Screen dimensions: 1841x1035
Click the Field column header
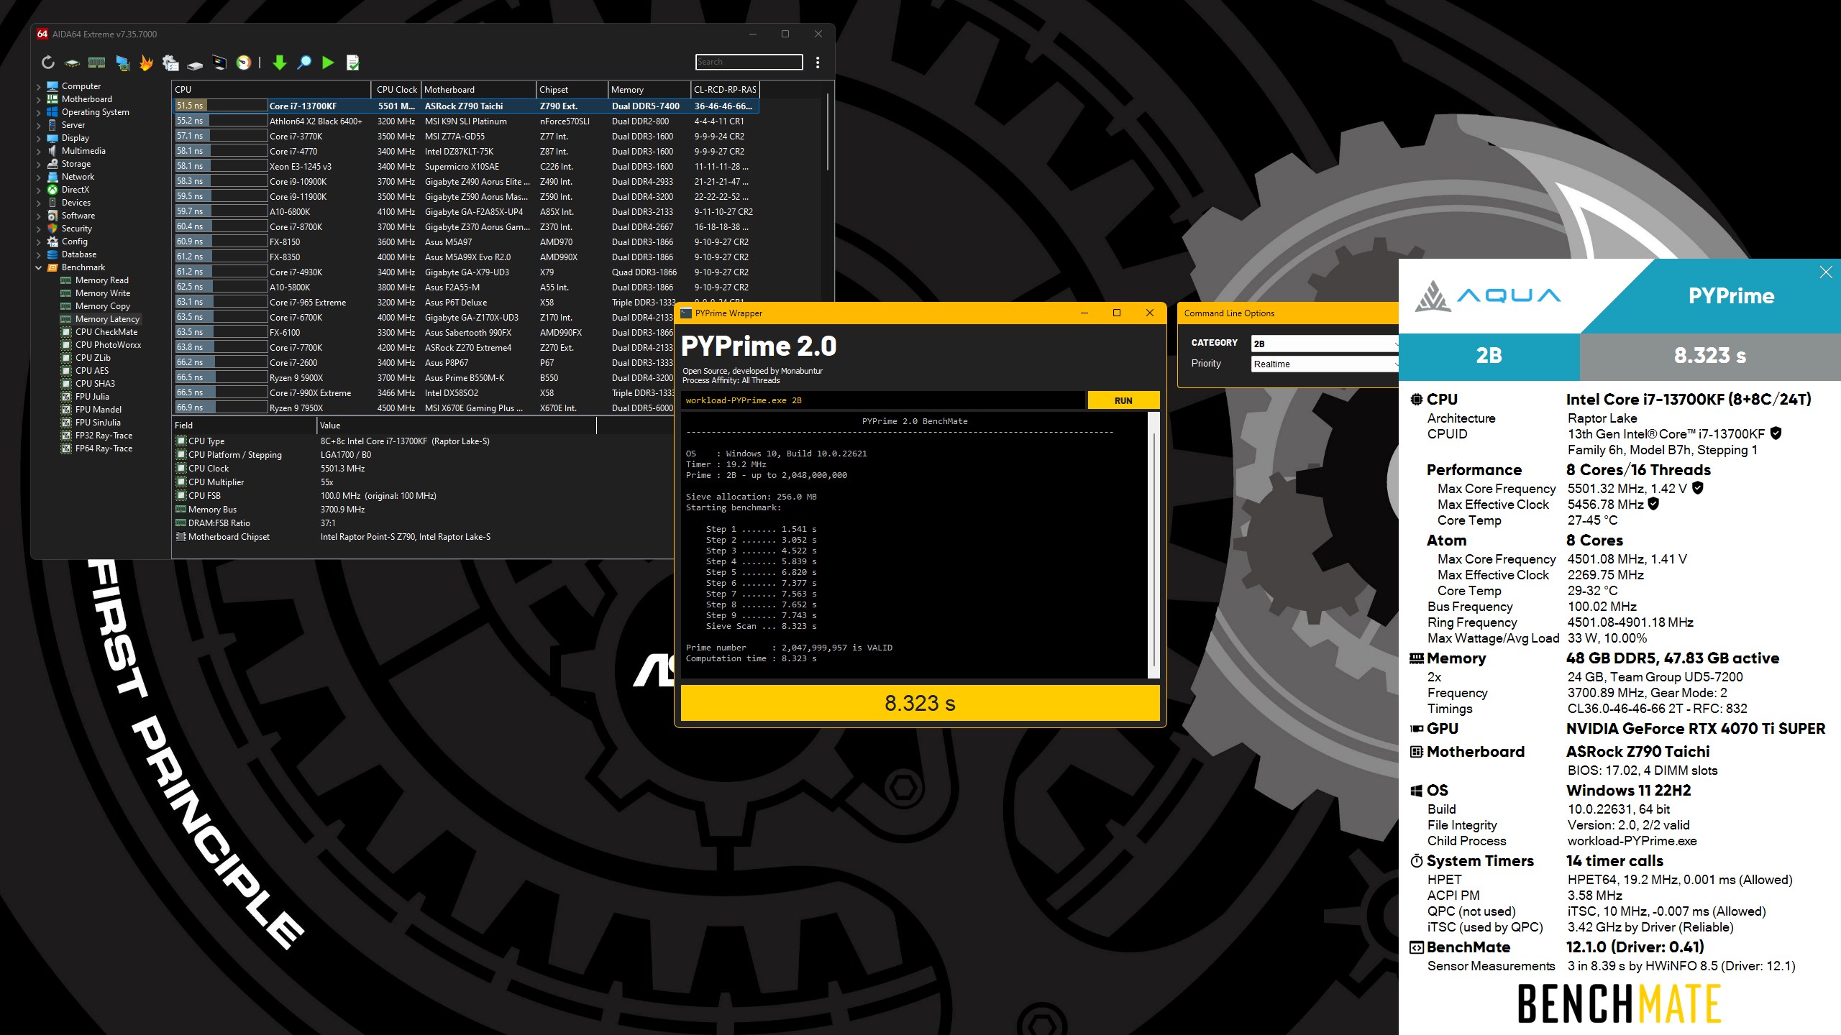point(243,425)
